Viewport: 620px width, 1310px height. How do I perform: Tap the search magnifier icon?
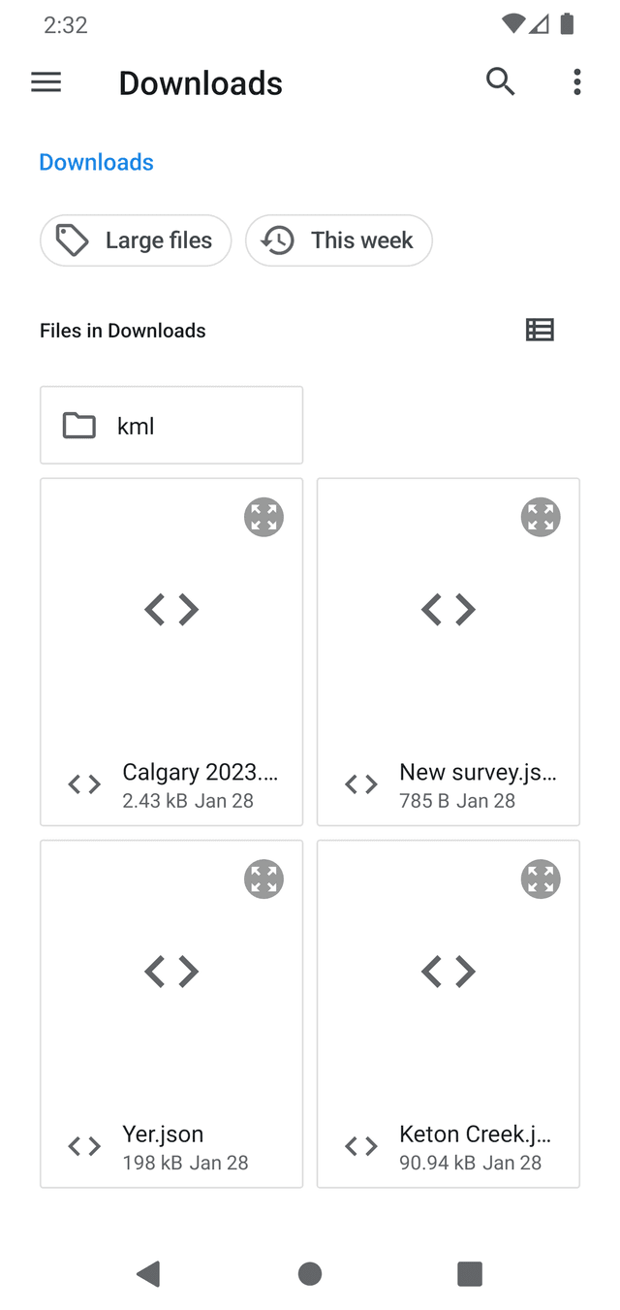pos(500,82)
